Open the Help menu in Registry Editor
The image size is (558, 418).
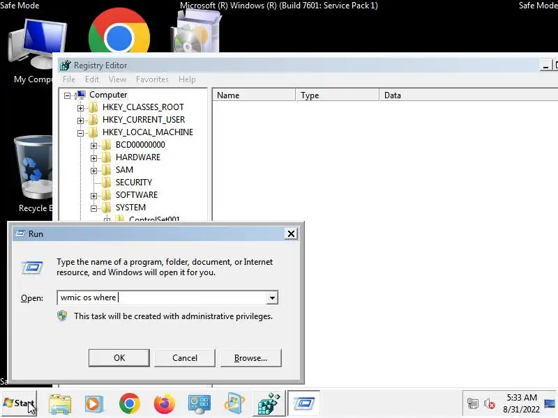point(187,79)
